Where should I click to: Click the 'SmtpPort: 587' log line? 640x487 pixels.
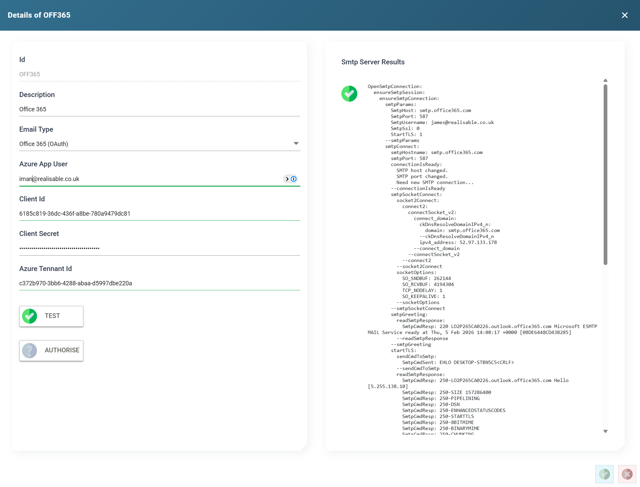point(409,116)
